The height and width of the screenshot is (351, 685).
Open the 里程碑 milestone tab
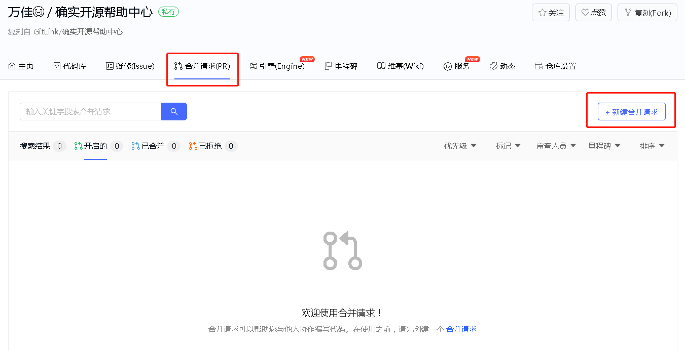point(341,66)
